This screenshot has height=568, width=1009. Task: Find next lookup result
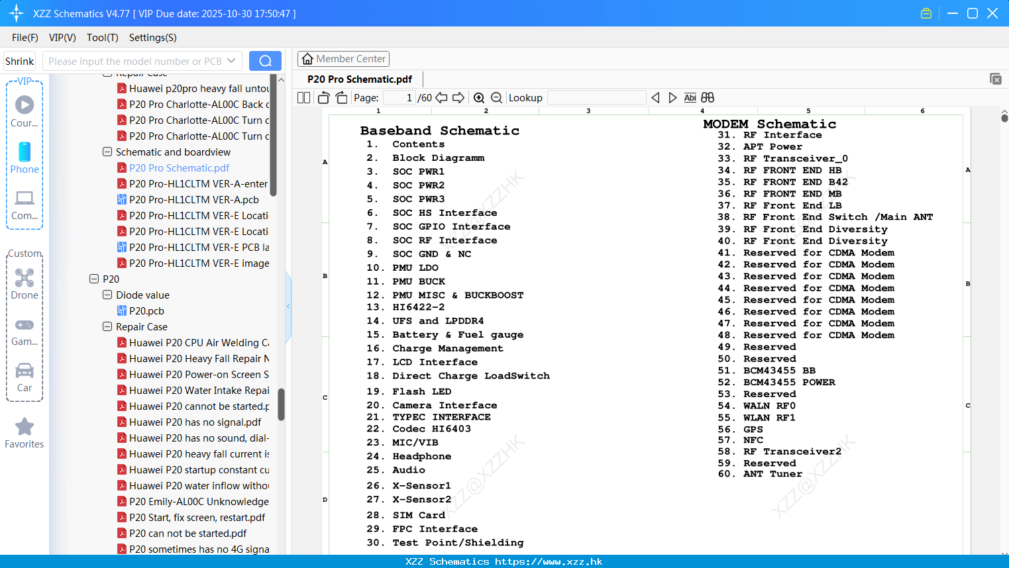click(x=672, y=98)
